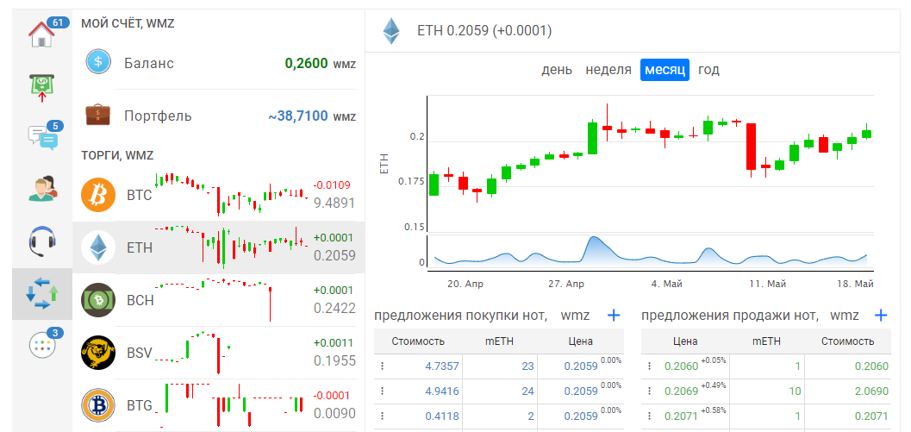Image resolution: width=911 pixels, height=432 pixels.
Task: Click the BTC mini candlestick chart
Action: 233,194
